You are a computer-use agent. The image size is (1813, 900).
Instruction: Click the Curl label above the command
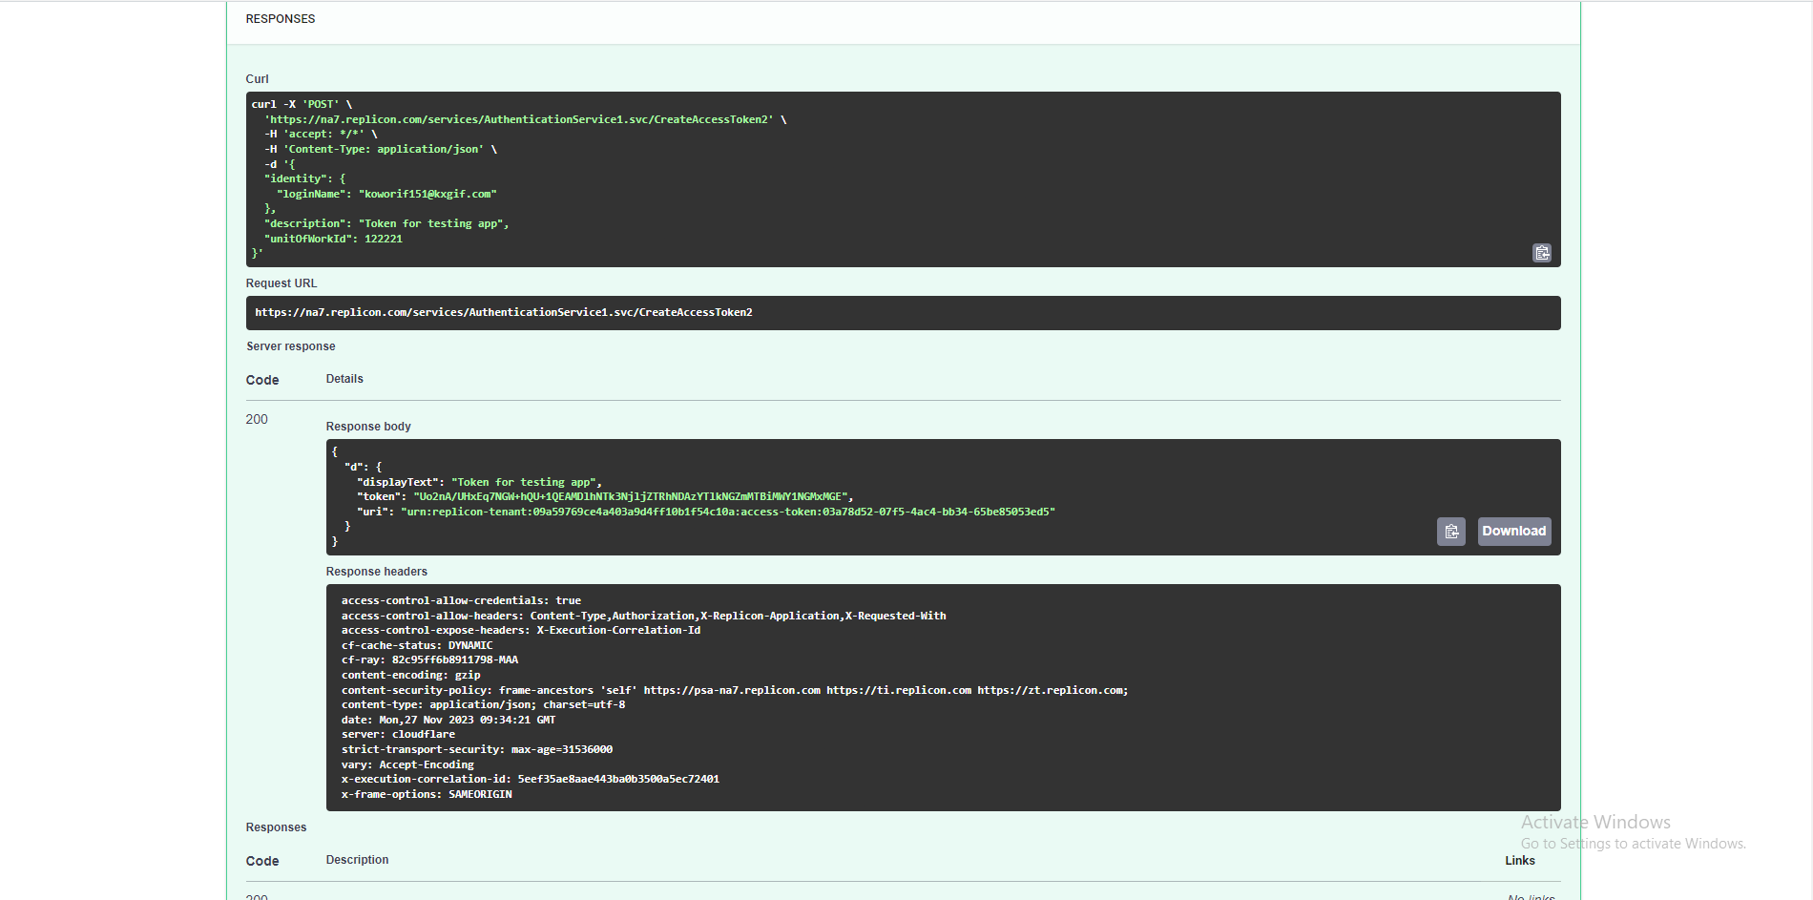tap(258, 79)
